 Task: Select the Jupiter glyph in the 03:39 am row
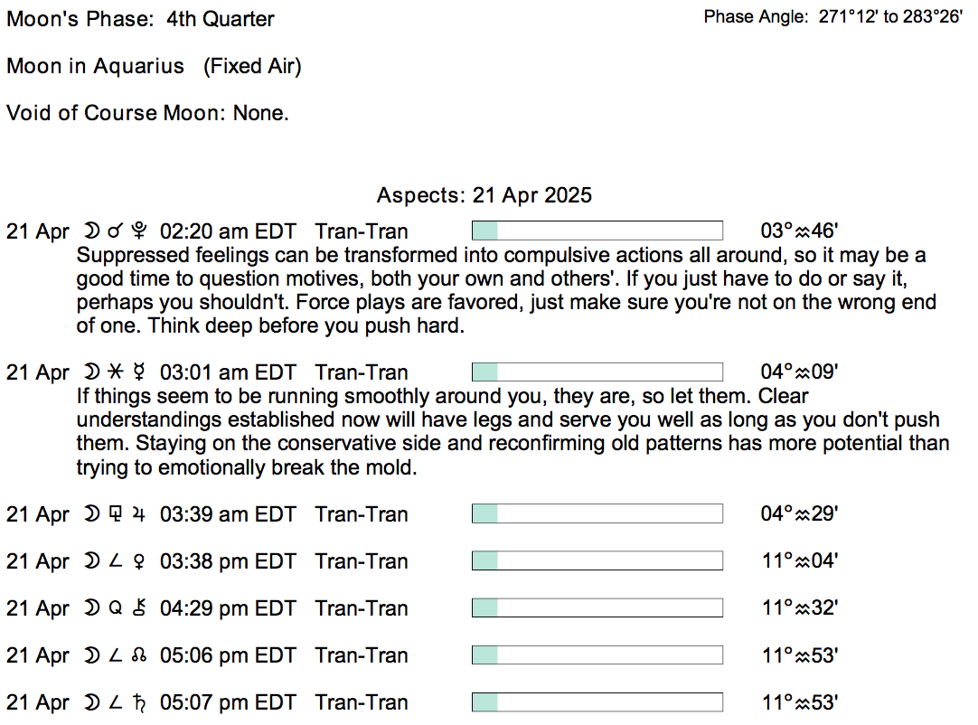[x=138, y=514]
